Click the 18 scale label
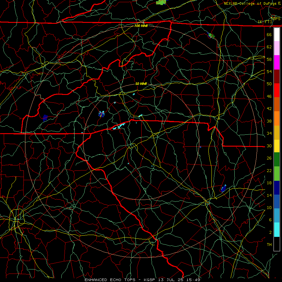The image size is (282, 282). [x=269, y=183]
